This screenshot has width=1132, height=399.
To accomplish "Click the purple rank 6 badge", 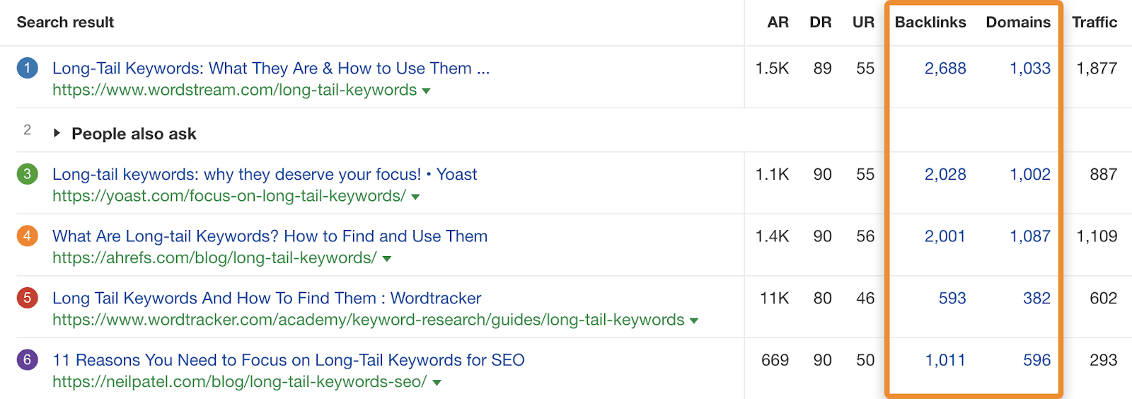I will pos(28,360).
